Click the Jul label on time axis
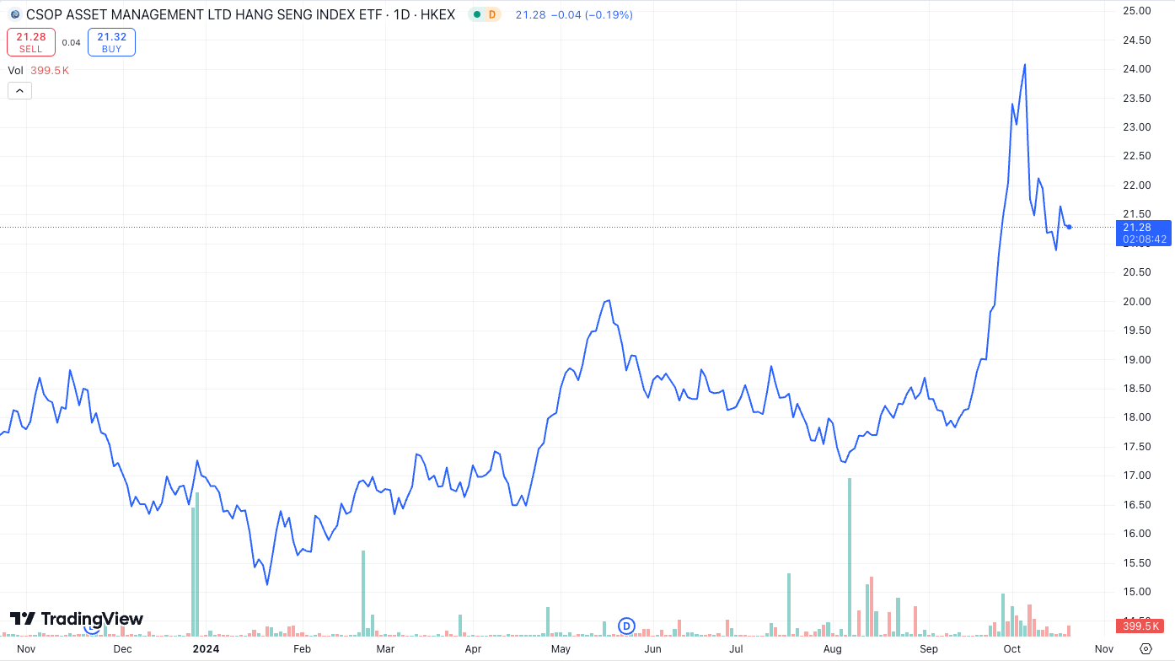 click(x=736, y=649)
